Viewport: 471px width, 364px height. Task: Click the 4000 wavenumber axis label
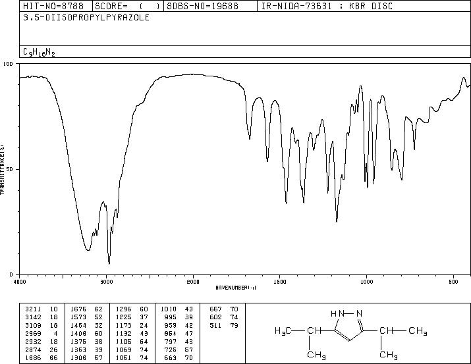pos(20,282)
